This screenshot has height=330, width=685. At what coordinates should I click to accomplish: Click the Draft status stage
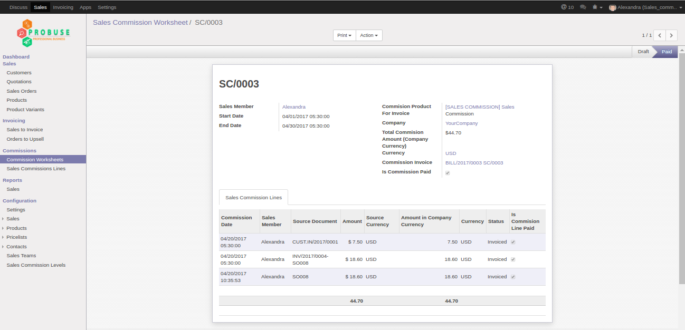coord(643,52)
